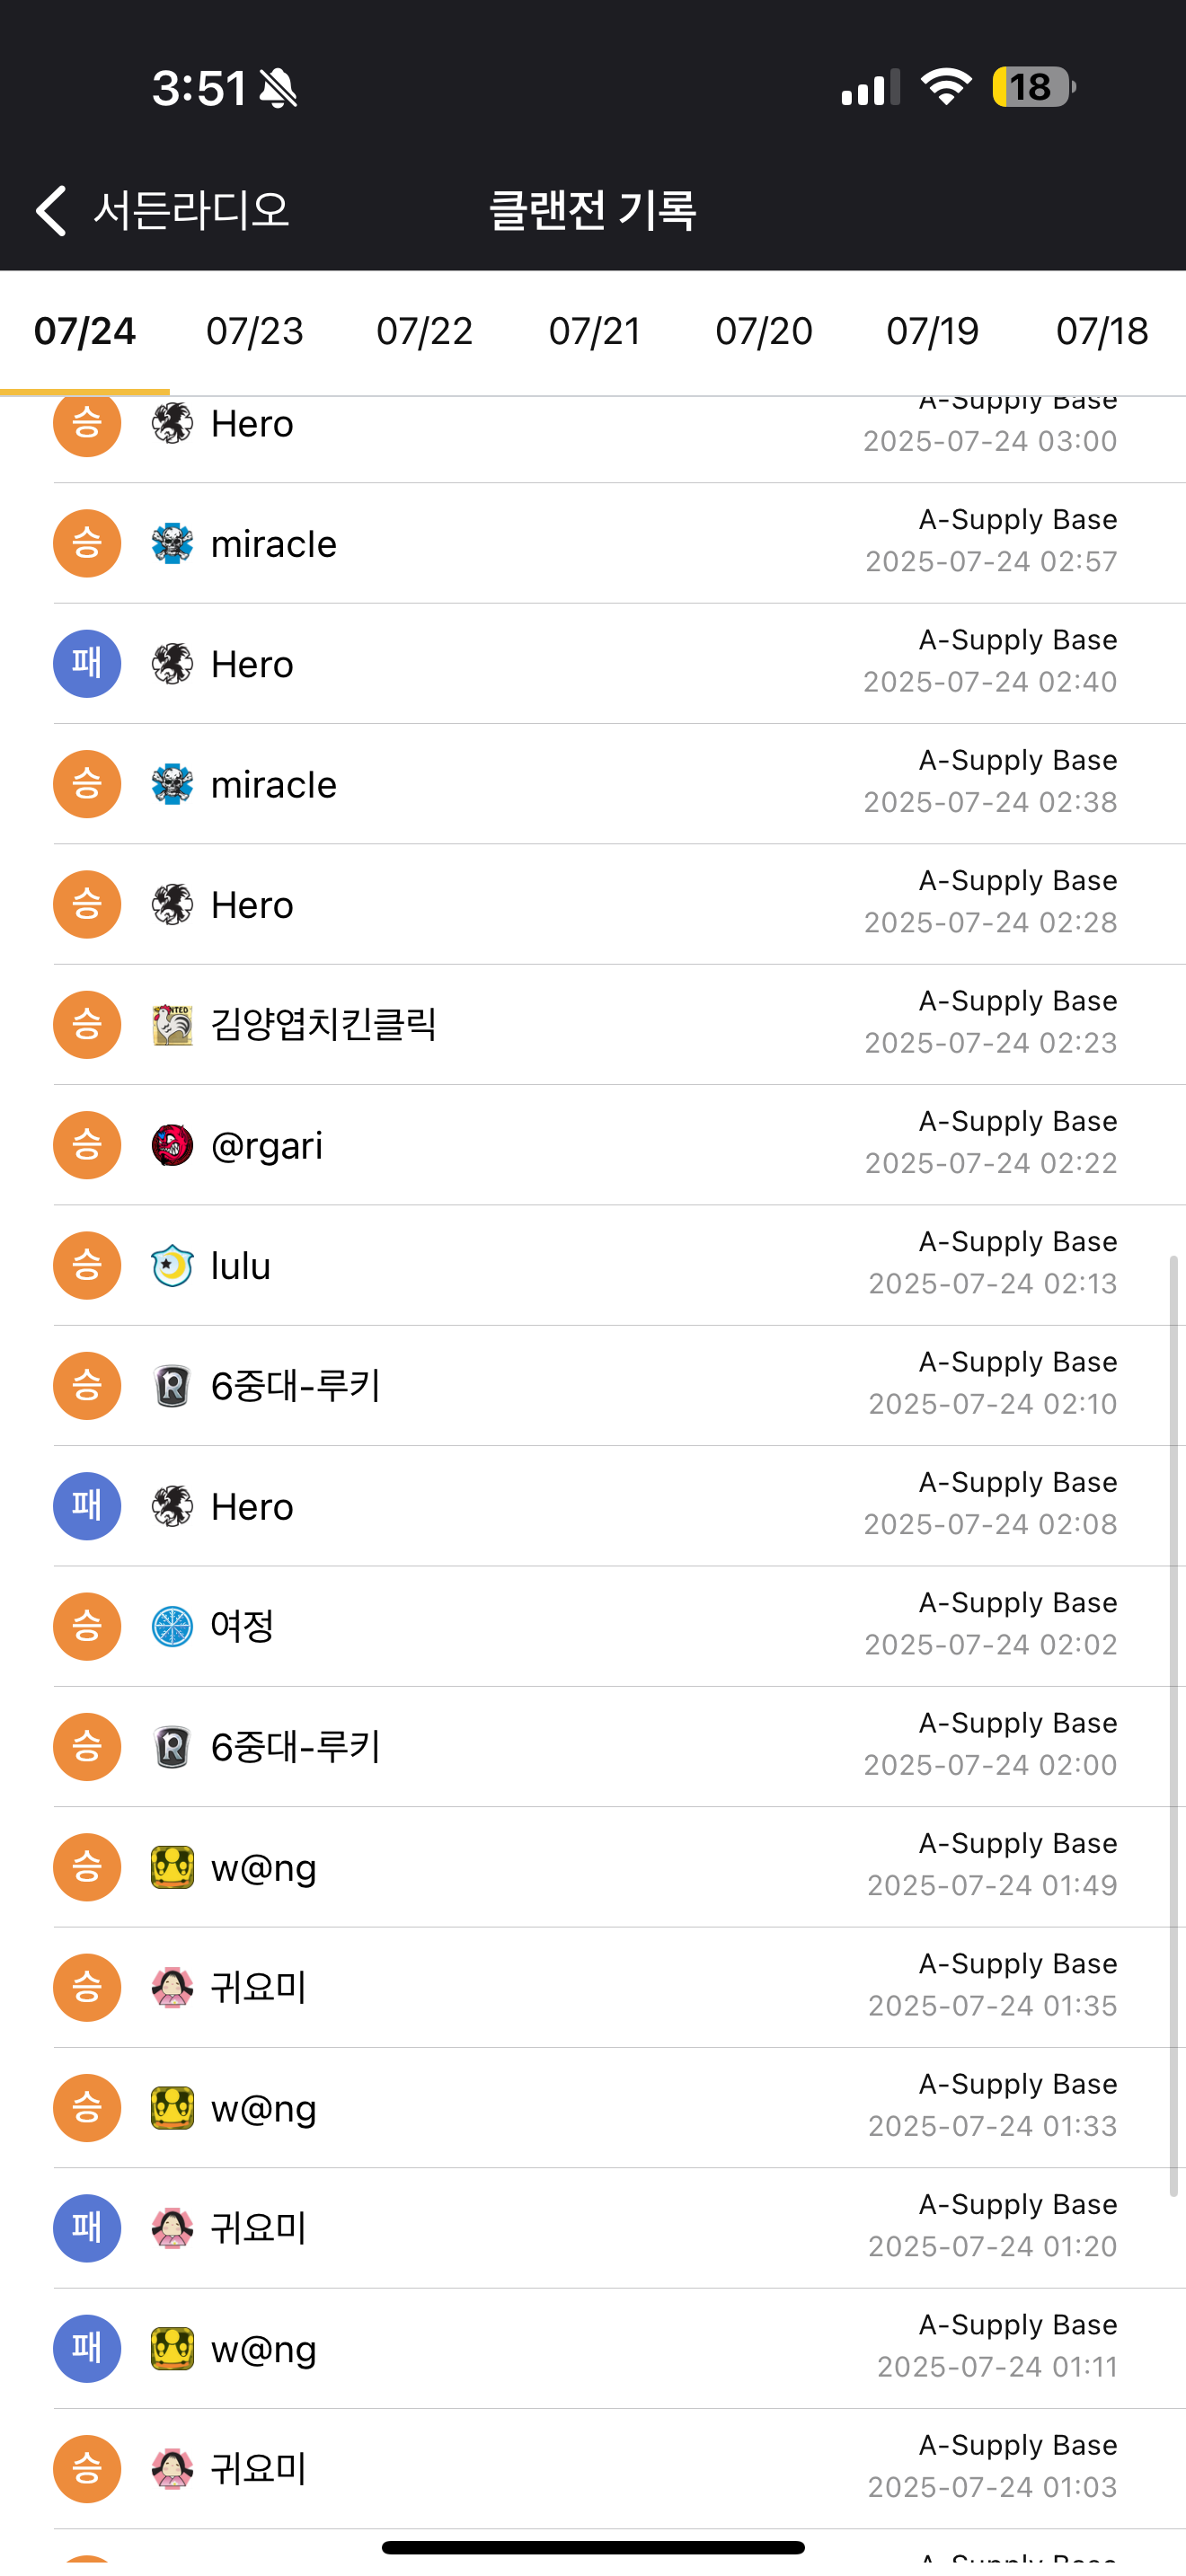Tap the 6중대-루키 shield emblem at 02:10
The height and width of the screenshot is (2576, 1186).
172,1386
